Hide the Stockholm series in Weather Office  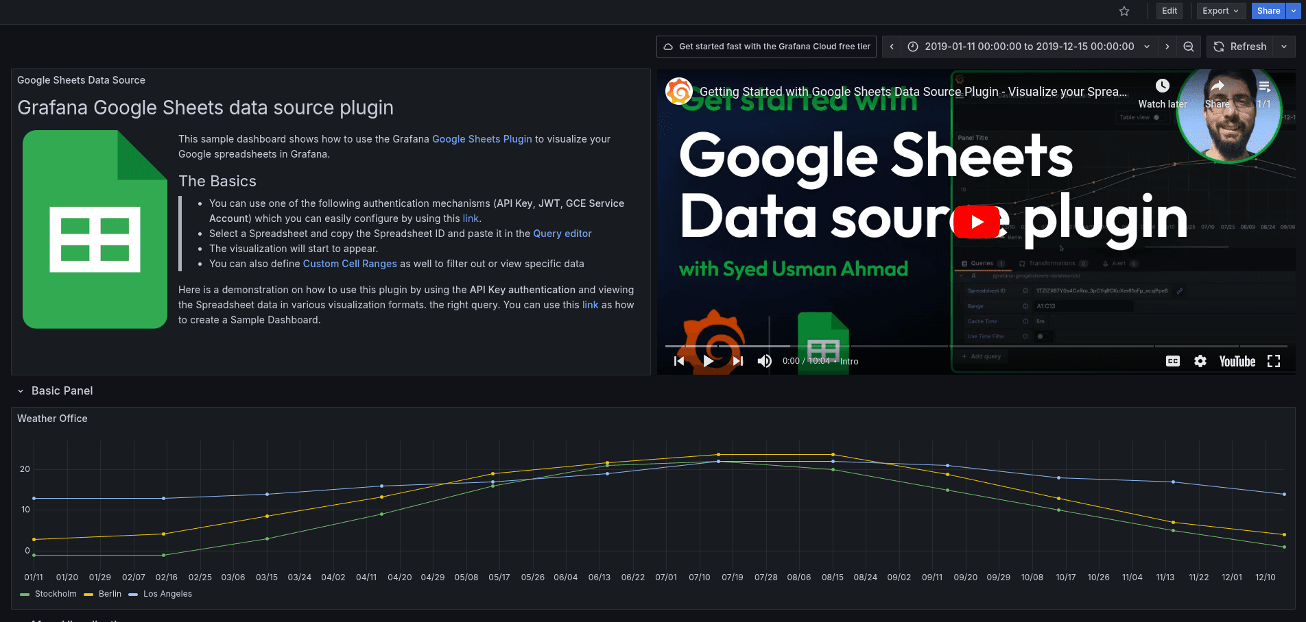click(58, 594)
